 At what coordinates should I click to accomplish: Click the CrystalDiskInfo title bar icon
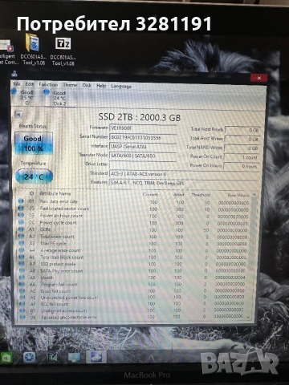(14, 74)
